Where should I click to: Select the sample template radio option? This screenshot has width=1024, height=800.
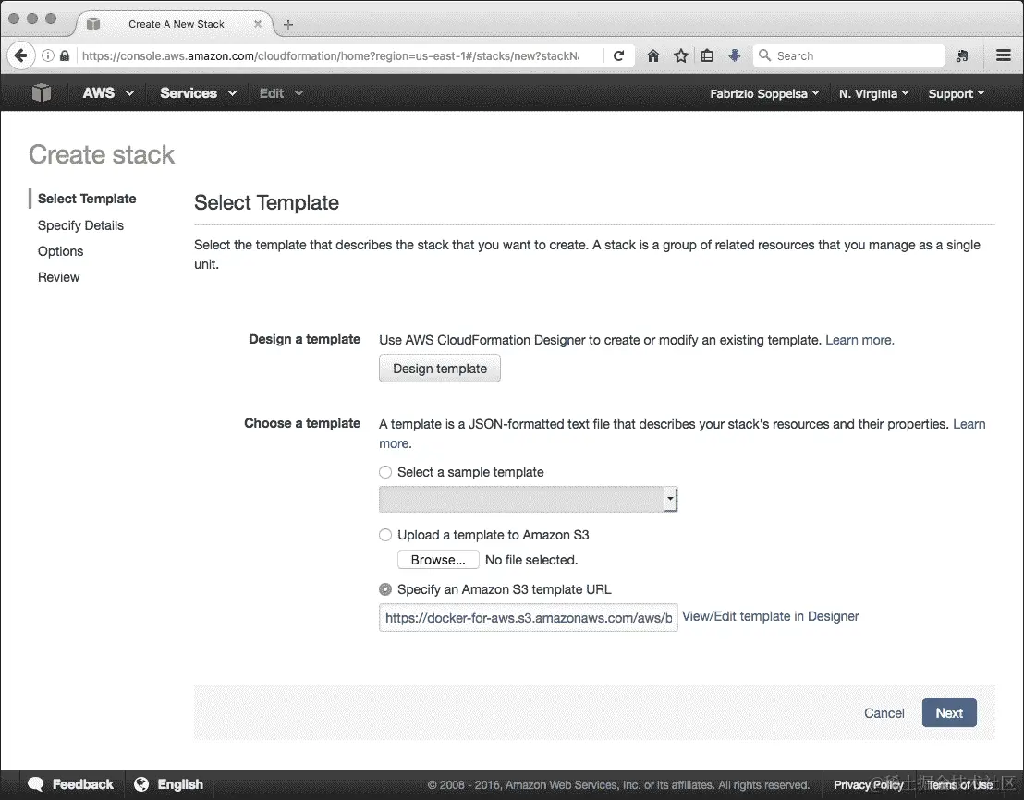pos(384,472)
